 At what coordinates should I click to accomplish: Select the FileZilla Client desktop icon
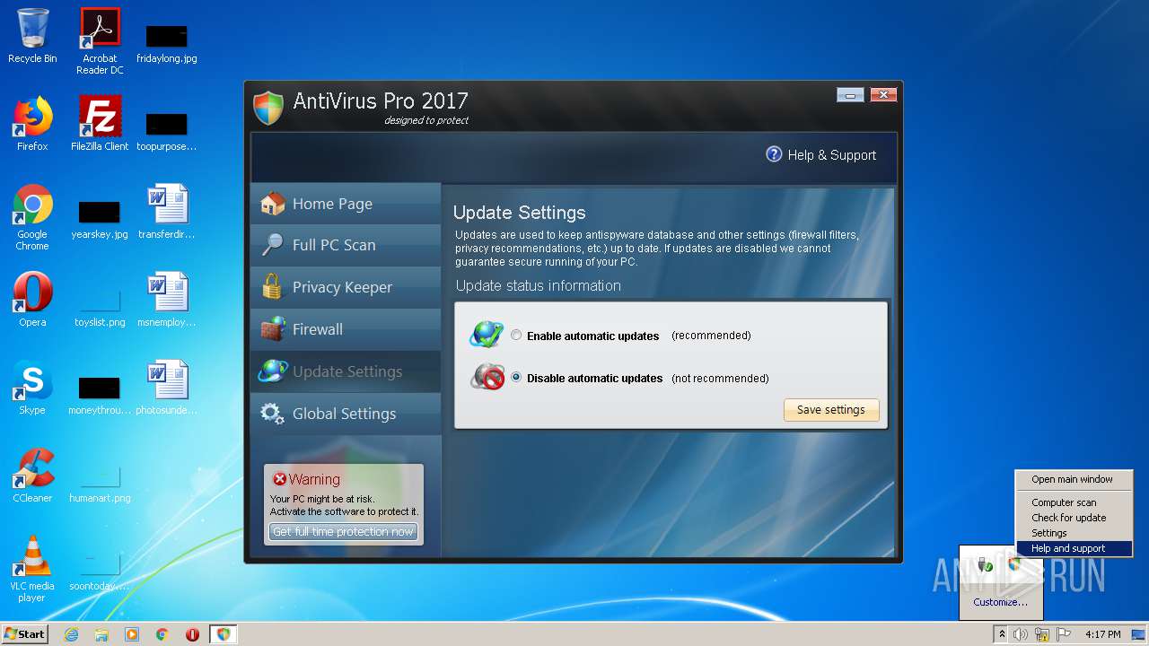pyautogui.click(x=100, y=124)
